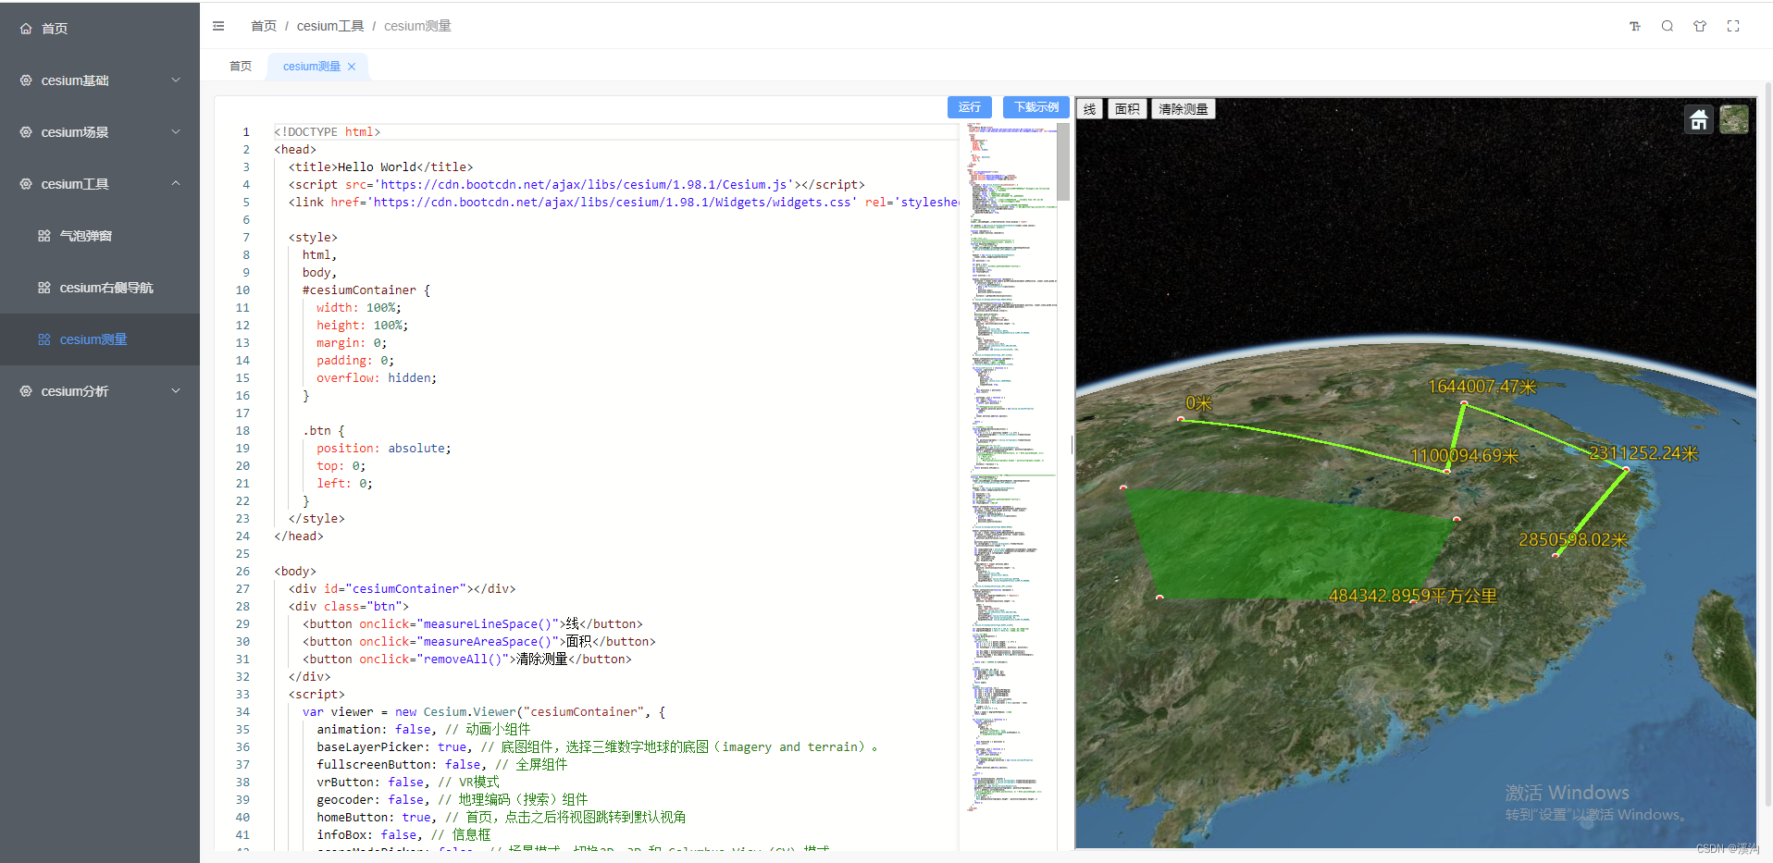Click the cesium测量 grid icon in sidebar
This screenshot has width=1773, height=863.
(x=43, y=339)
